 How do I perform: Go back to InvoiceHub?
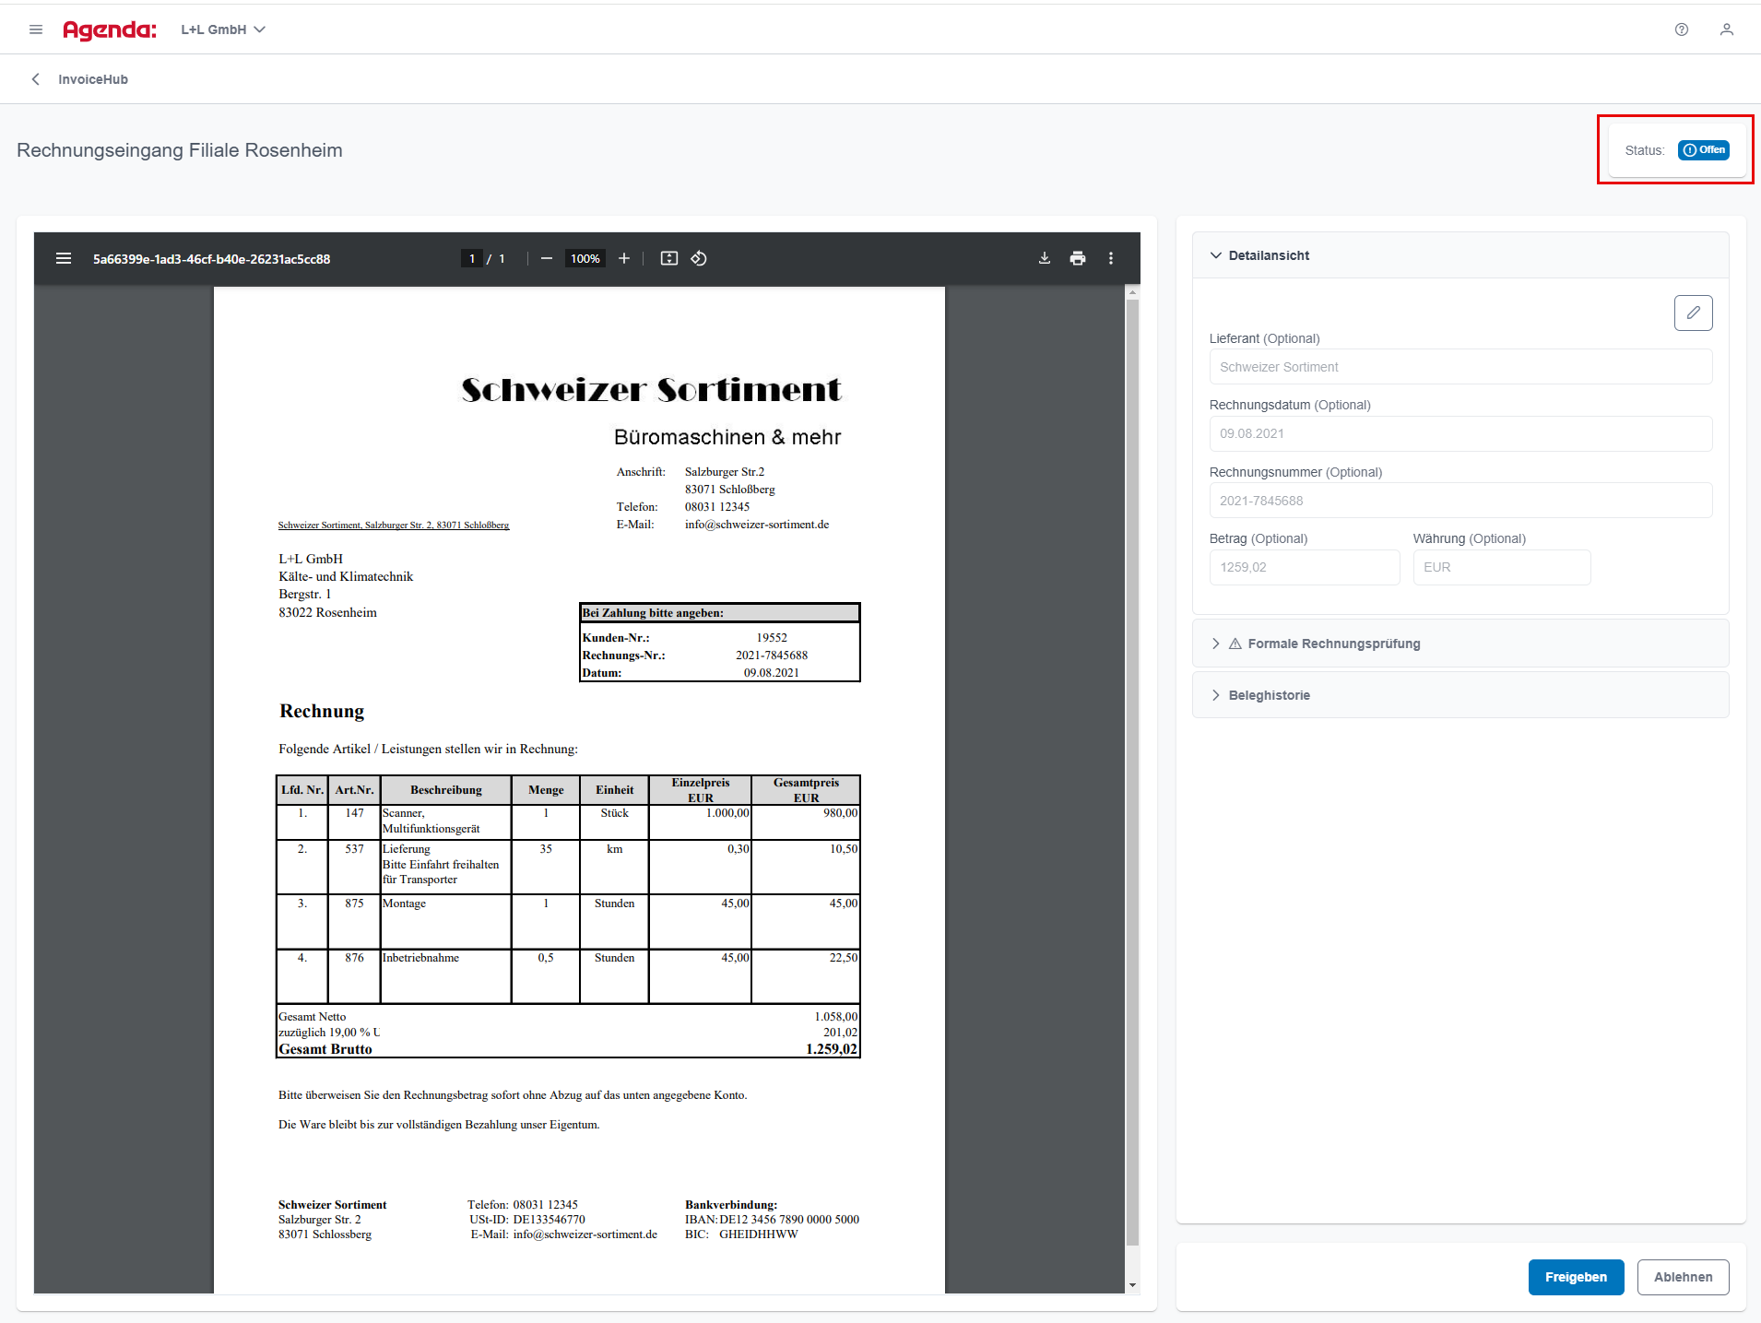(36, 79)
